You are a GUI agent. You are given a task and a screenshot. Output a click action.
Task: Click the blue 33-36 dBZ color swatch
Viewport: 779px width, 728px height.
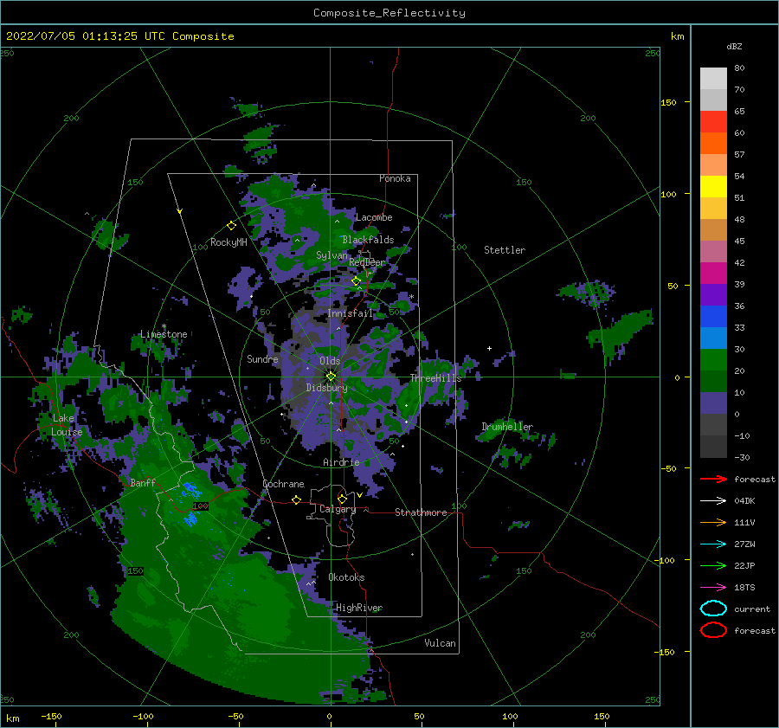coord(713,317)
